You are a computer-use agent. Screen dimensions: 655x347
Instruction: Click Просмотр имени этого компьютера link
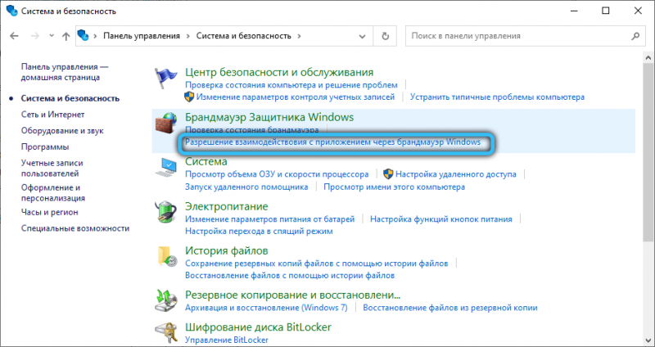[395, 187]
